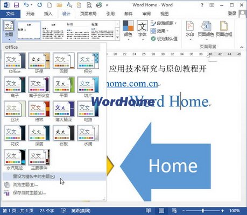
Task: Expand the document formatting gallery More arrow
Action: click(117, 37)
